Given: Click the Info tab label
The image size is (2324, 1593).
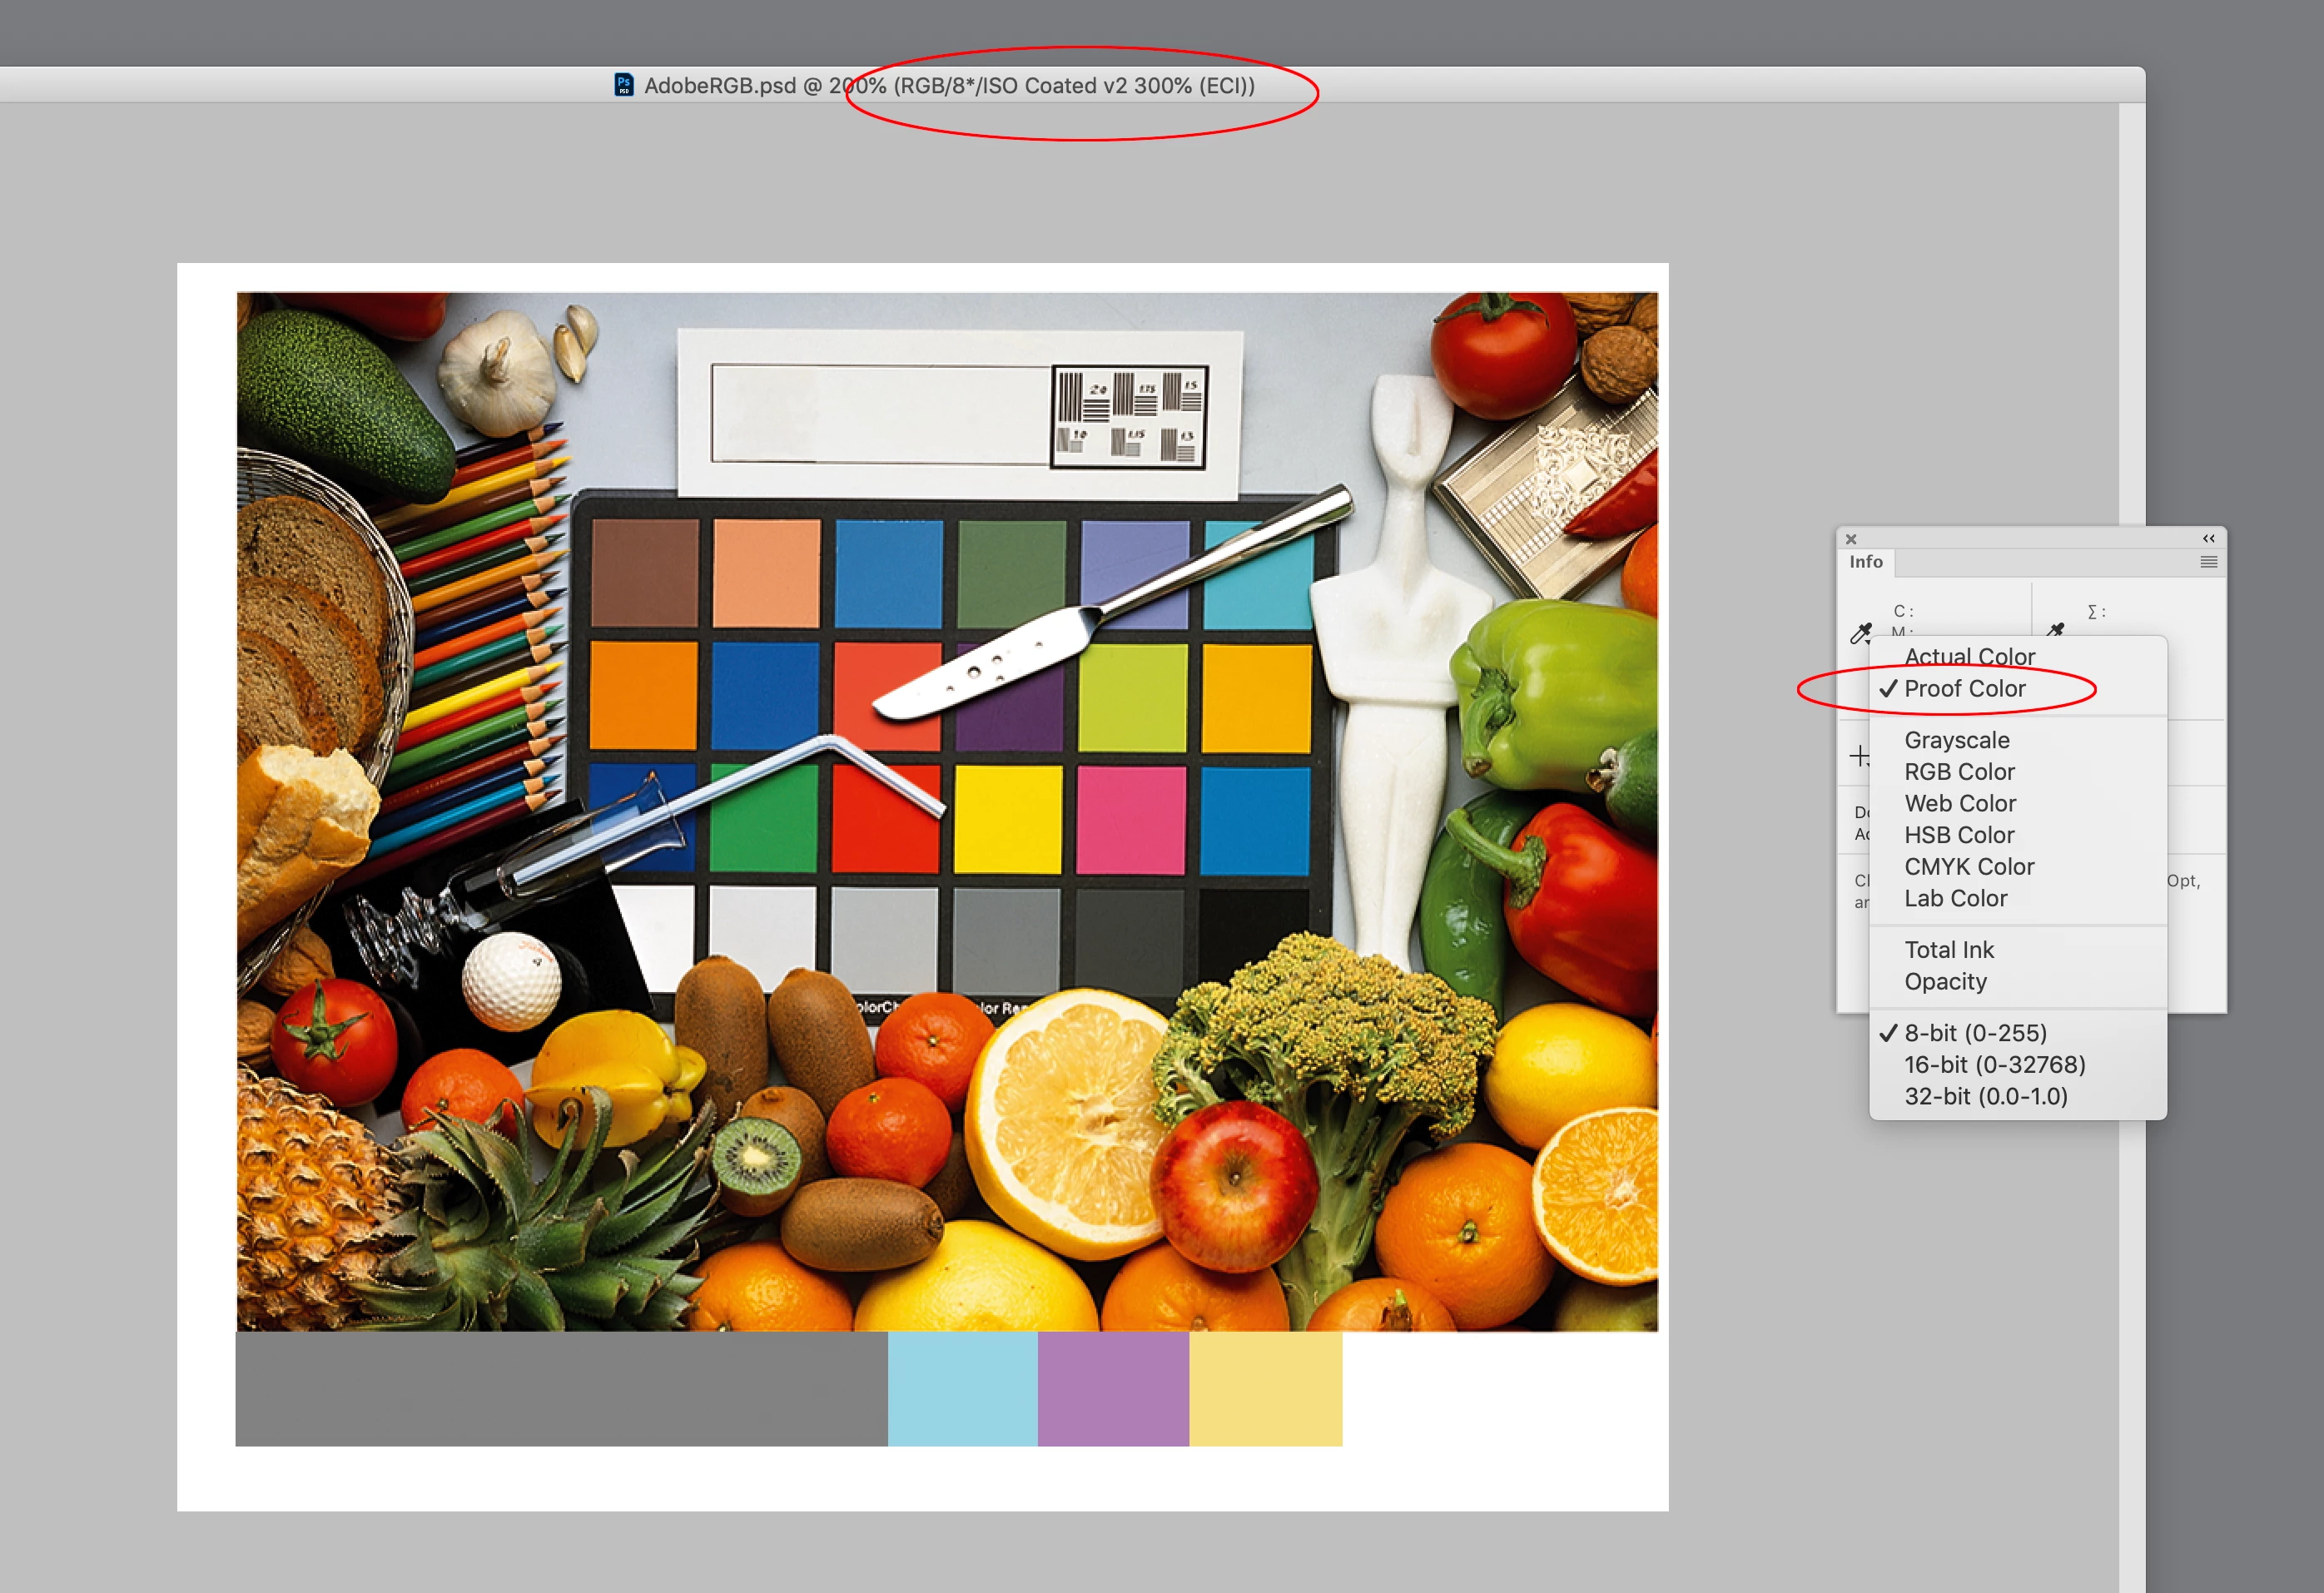Looking at the screenshot, I should pos(1866,562).
